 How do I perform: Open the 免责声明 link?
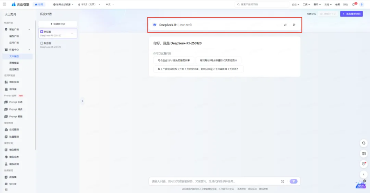click(x=241, y=189)
